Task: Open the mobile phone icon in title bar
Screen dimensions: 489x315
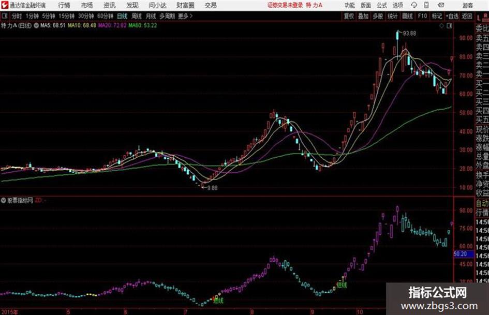Action: coord(426,5)
